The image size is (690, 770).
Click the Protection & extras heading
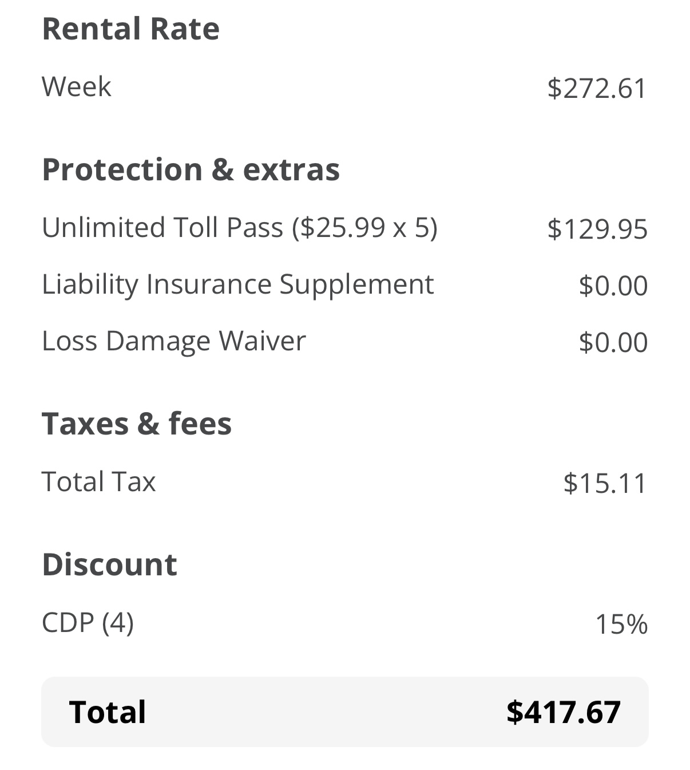point(191,169)
